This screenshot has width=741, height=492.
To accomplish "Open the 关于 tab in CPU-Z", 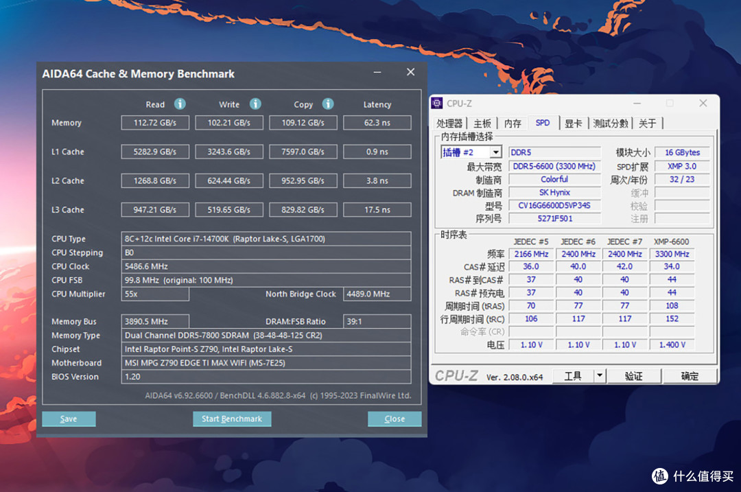I will tap(648, 124).
